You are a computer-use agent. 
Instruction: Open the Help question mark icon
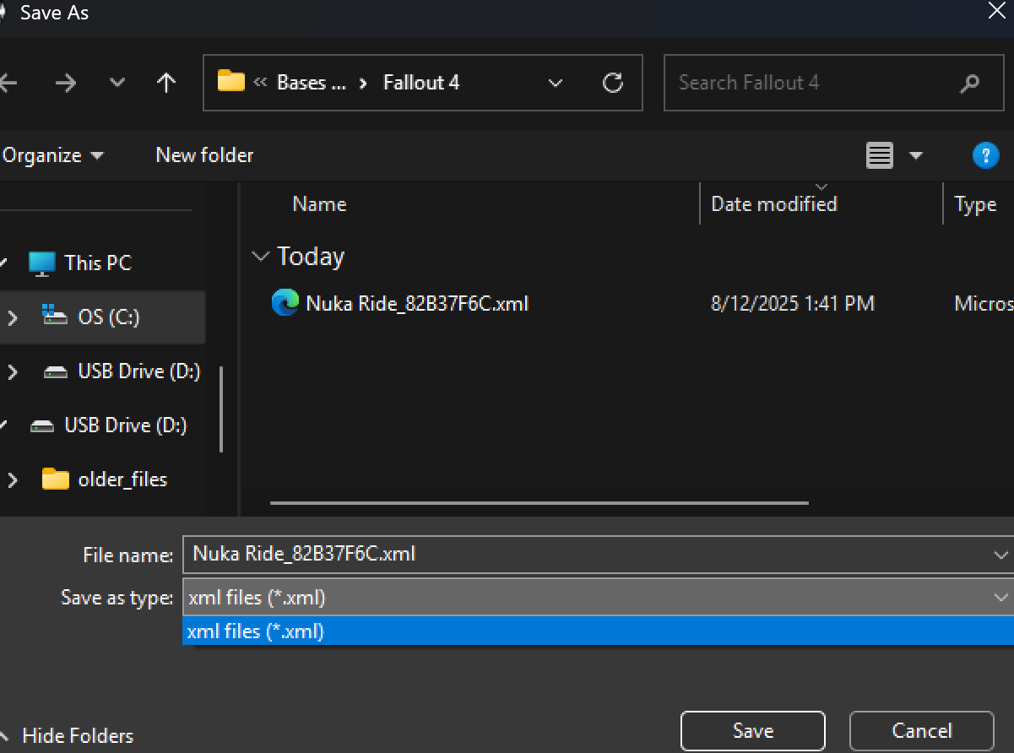985,155
